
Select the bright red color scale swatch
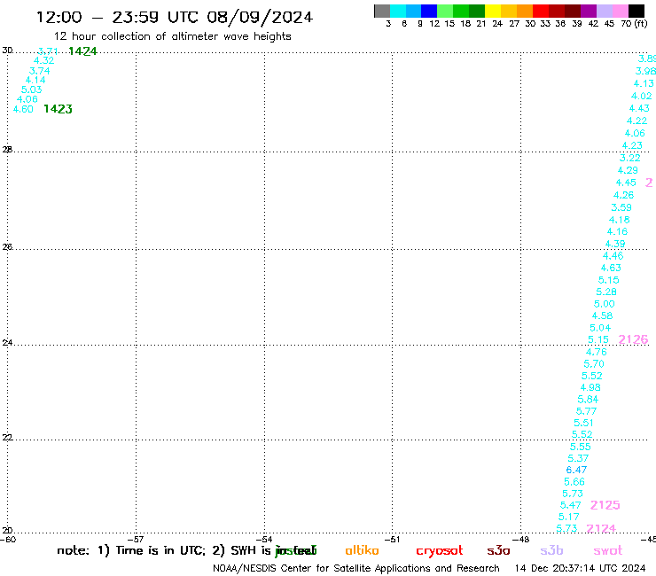tap(541, 11)
